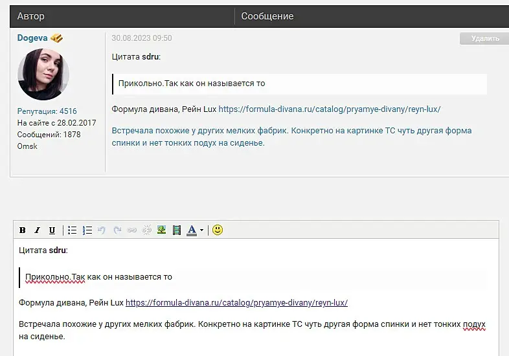Screen dimensions: 509x356
Task: Open text color dropdown arrow
Action: (x=201, y=230)
